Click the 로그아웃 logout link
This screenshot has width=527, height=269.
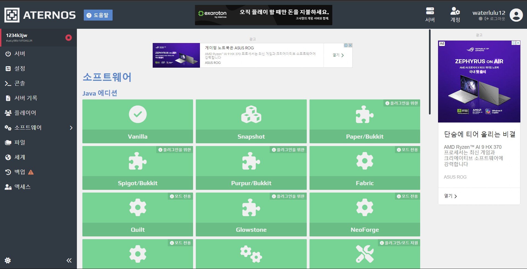tap(495, 19)
